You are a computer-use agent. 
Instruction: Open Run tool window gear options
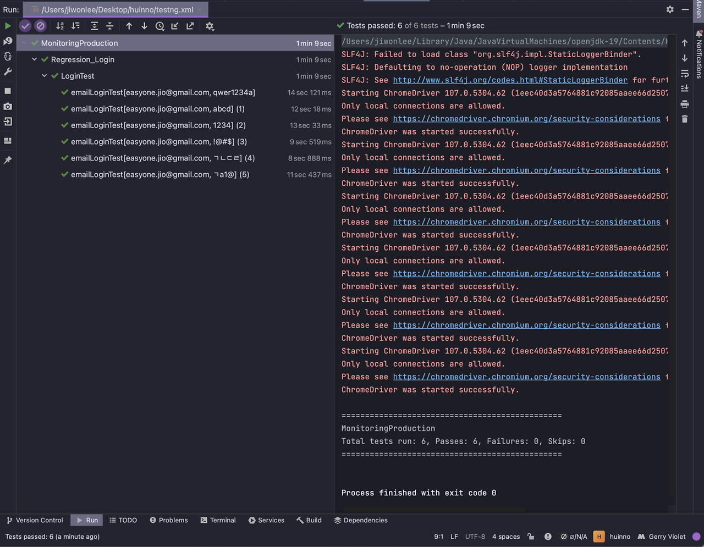(x=670, y=9)
